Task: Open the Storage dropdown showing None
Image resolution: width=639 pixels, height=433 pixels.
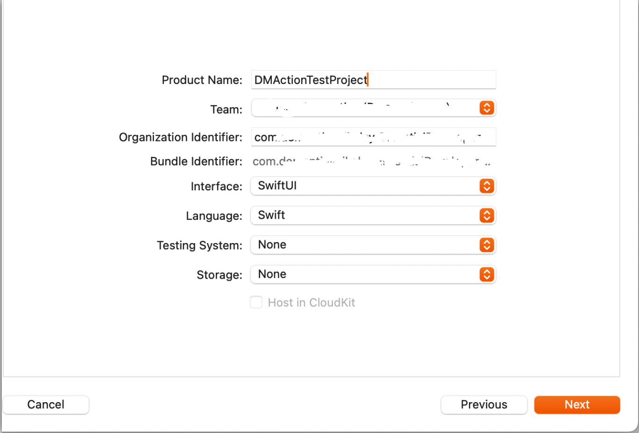Action: [x=373, y=274]
